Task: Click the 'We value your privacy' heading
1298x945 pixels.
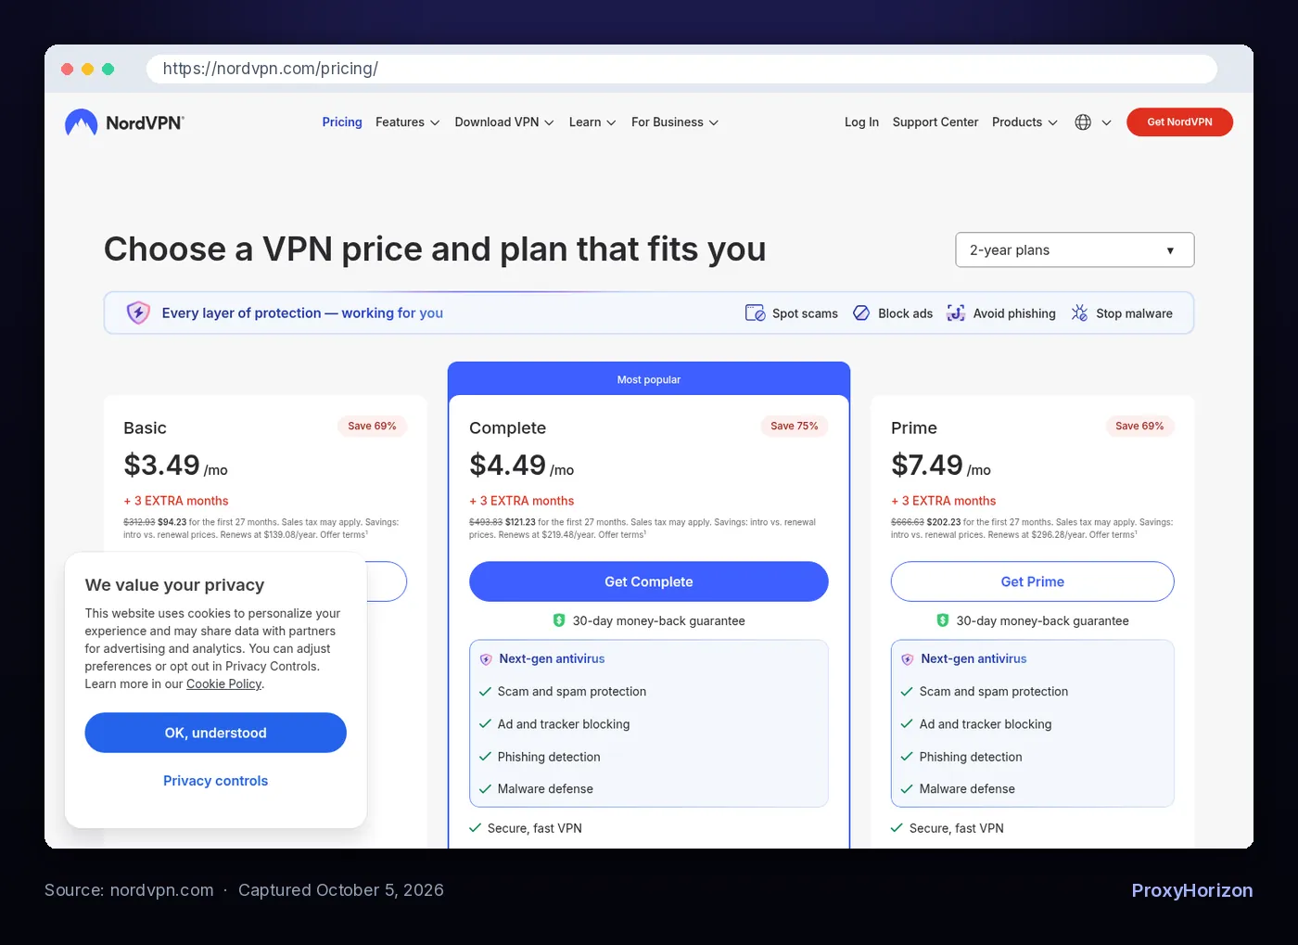Action: (x=174, y=585)
